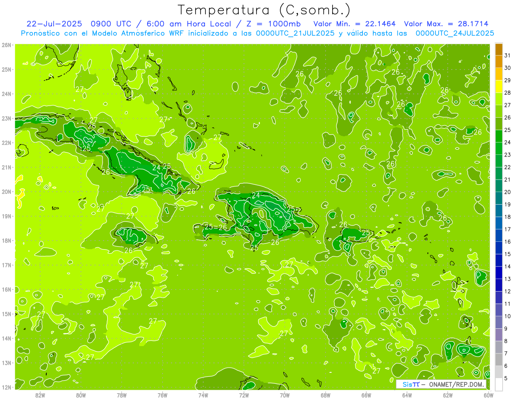
Task: Click the '12N' latitude axis label
Action: point(6,387)
